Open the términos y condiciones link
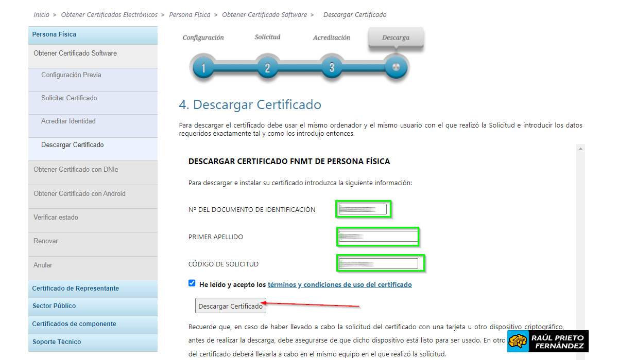Screen dimensions: 618x360 point(339,284)
